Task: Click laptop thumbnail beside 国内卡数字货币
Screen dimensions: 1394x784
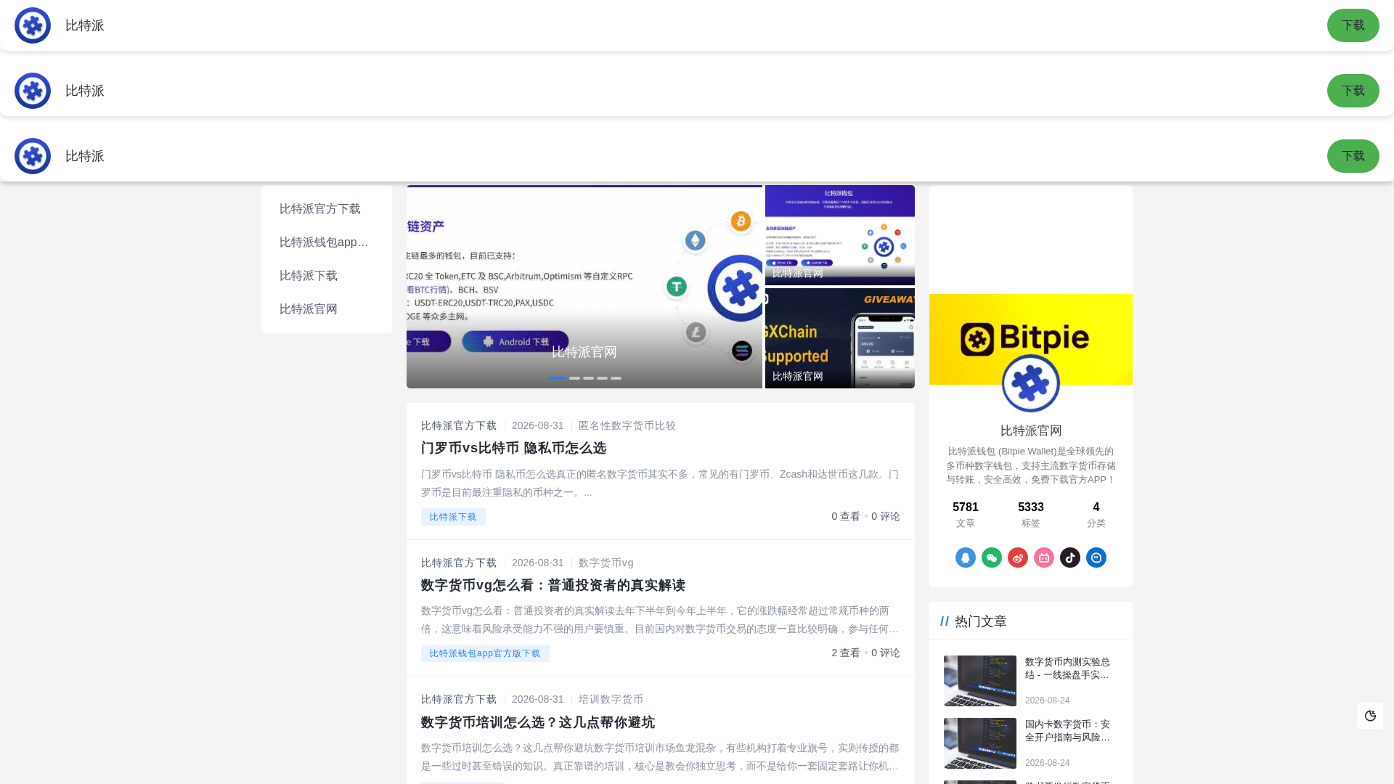Action: coord(980,743)
